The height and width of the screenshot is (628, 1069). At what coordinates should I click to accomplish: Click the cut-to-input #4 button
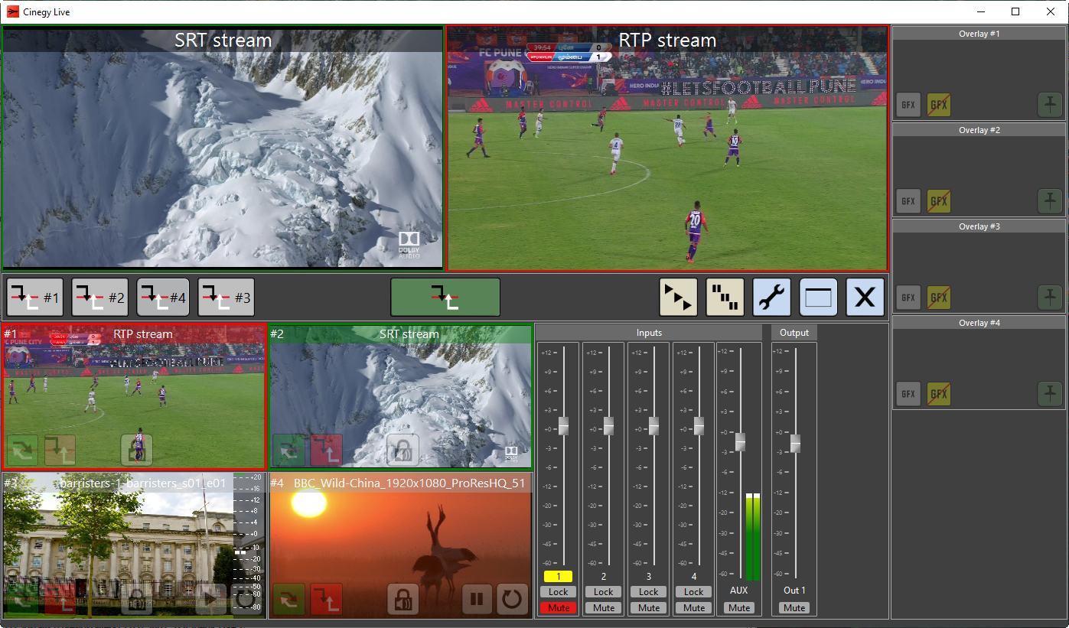pyautogui.click(x=163, y=298)
